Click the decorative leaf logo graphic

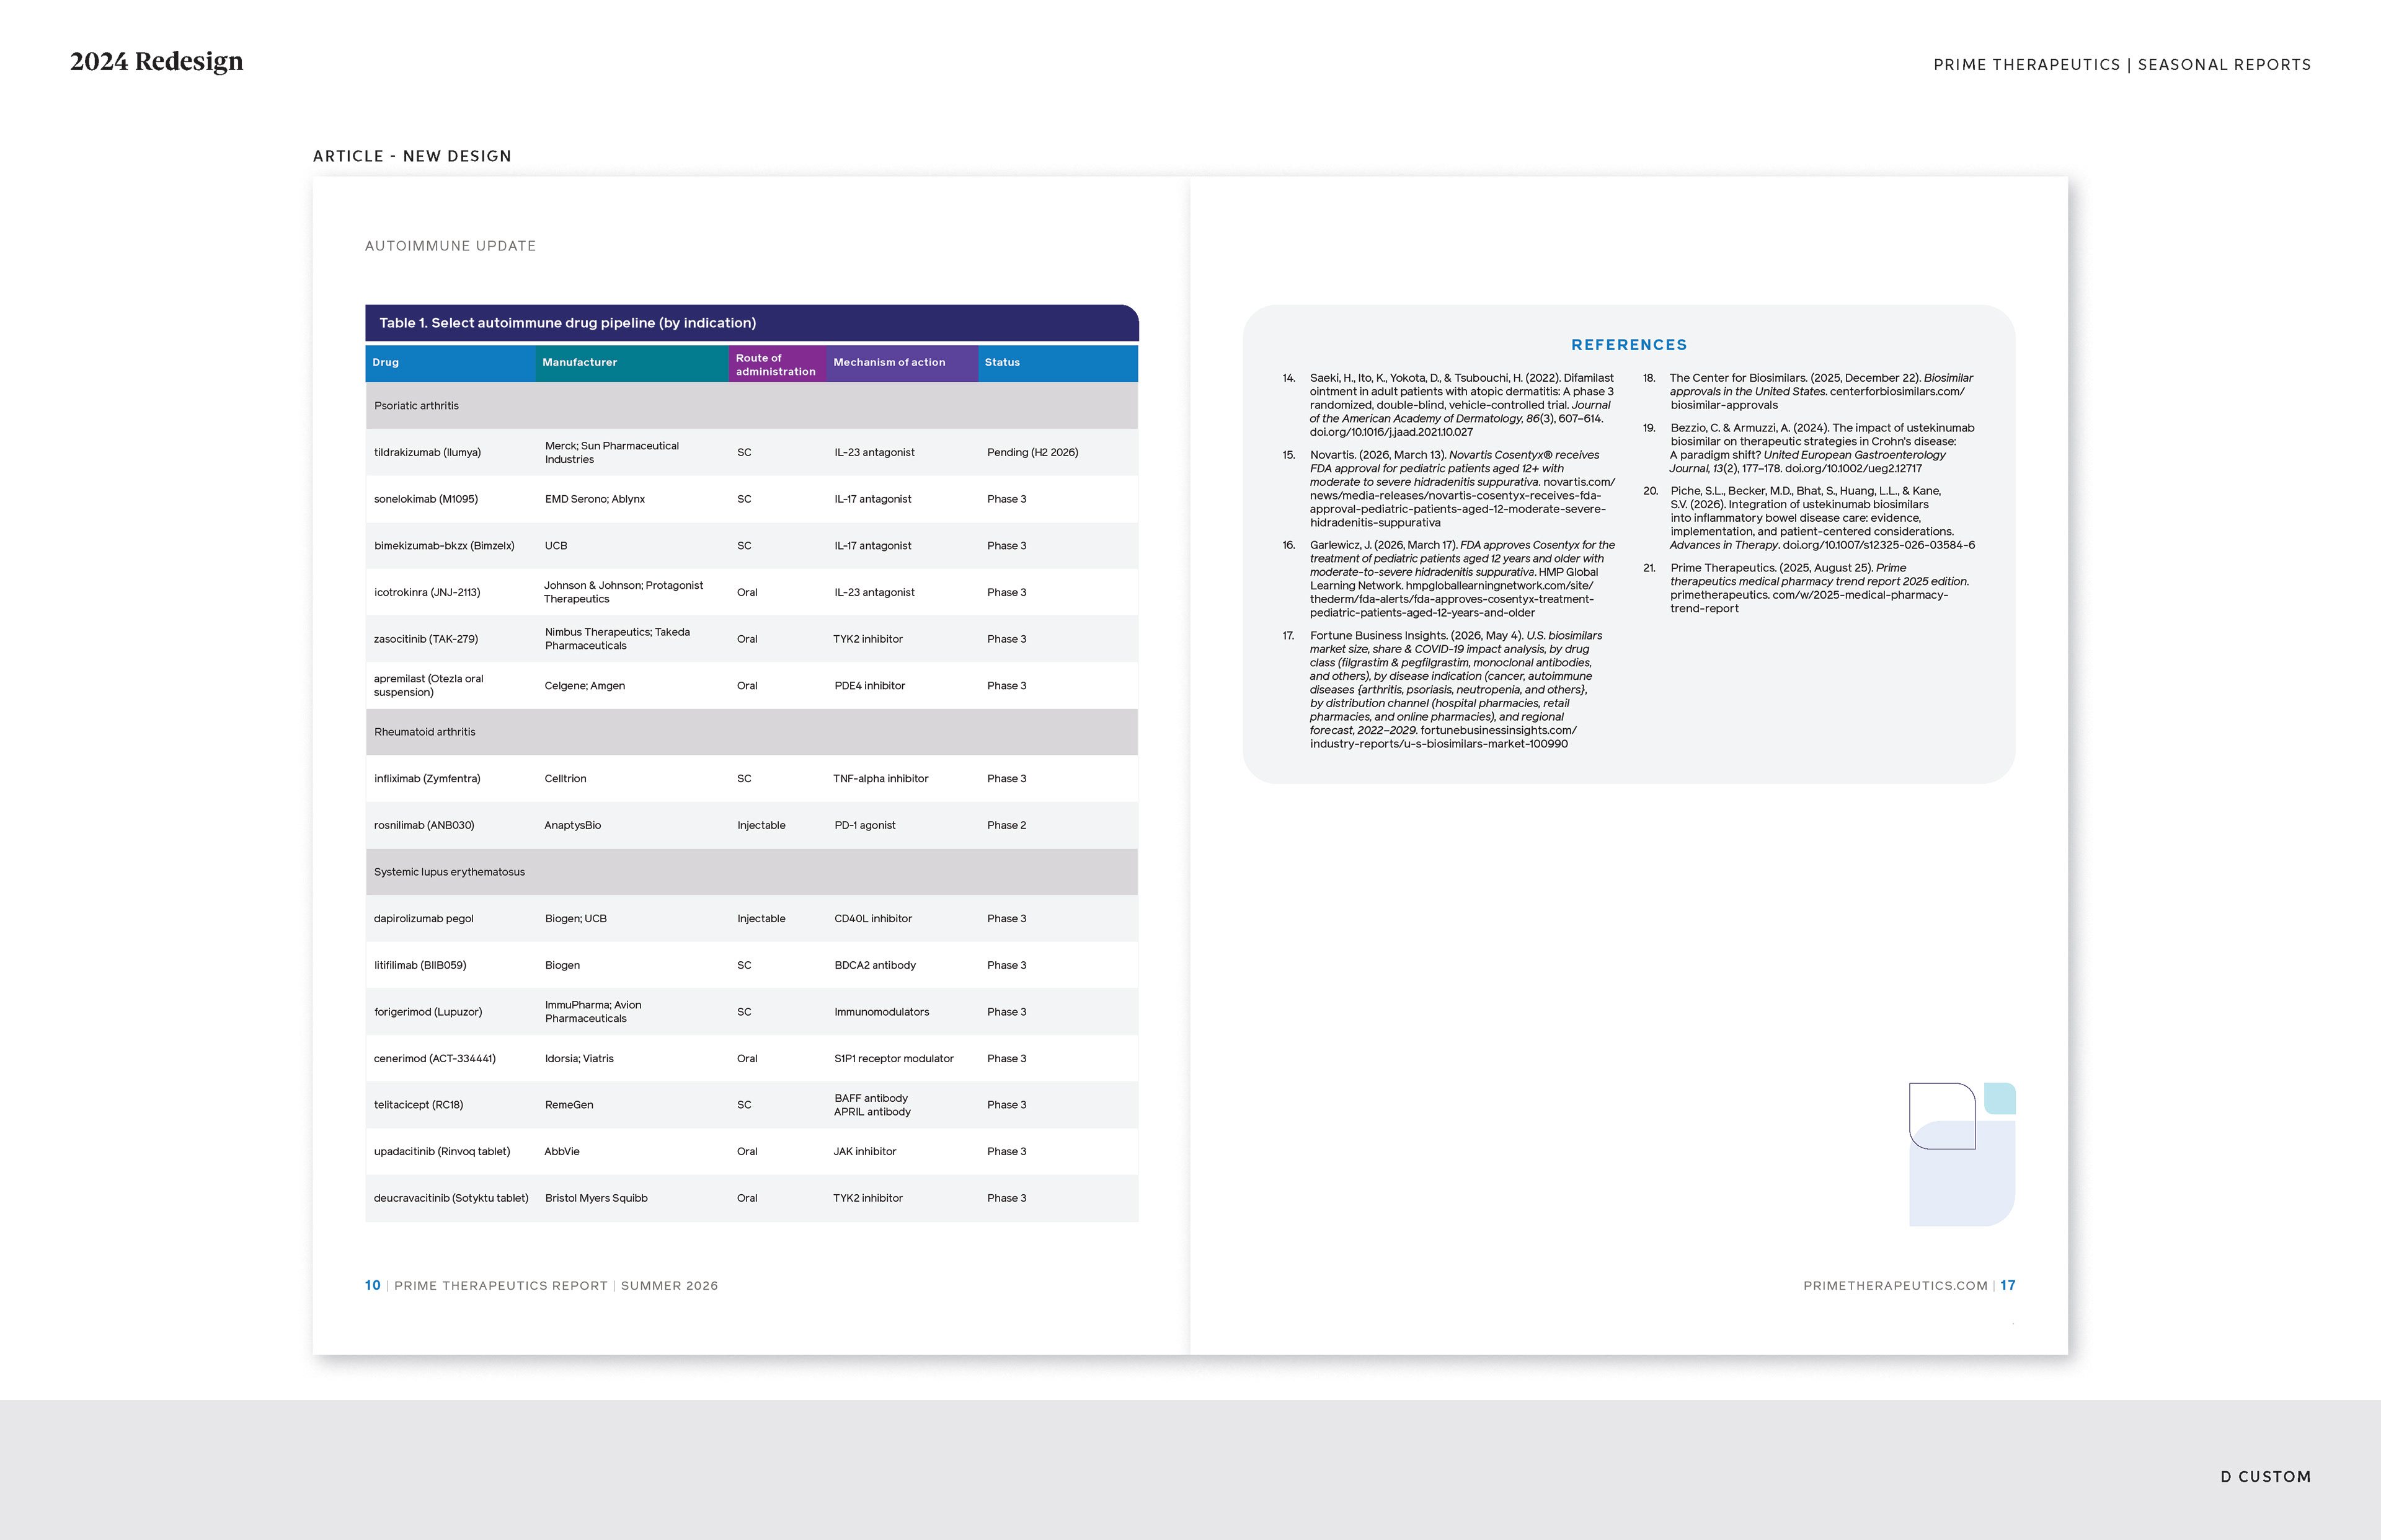(x=1962, y=1154)
